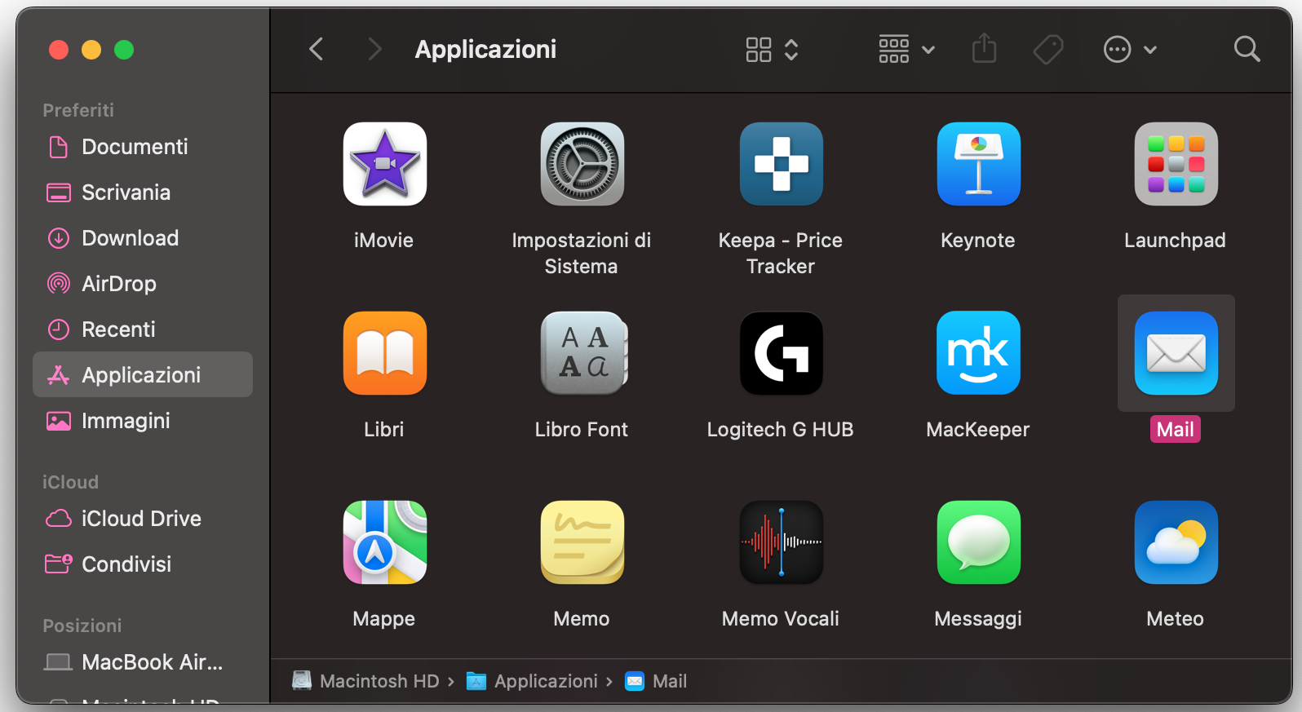Open Scrivania in the sidebar
The width and height of the screenshot is (1302, 712).
click(143, 192)
